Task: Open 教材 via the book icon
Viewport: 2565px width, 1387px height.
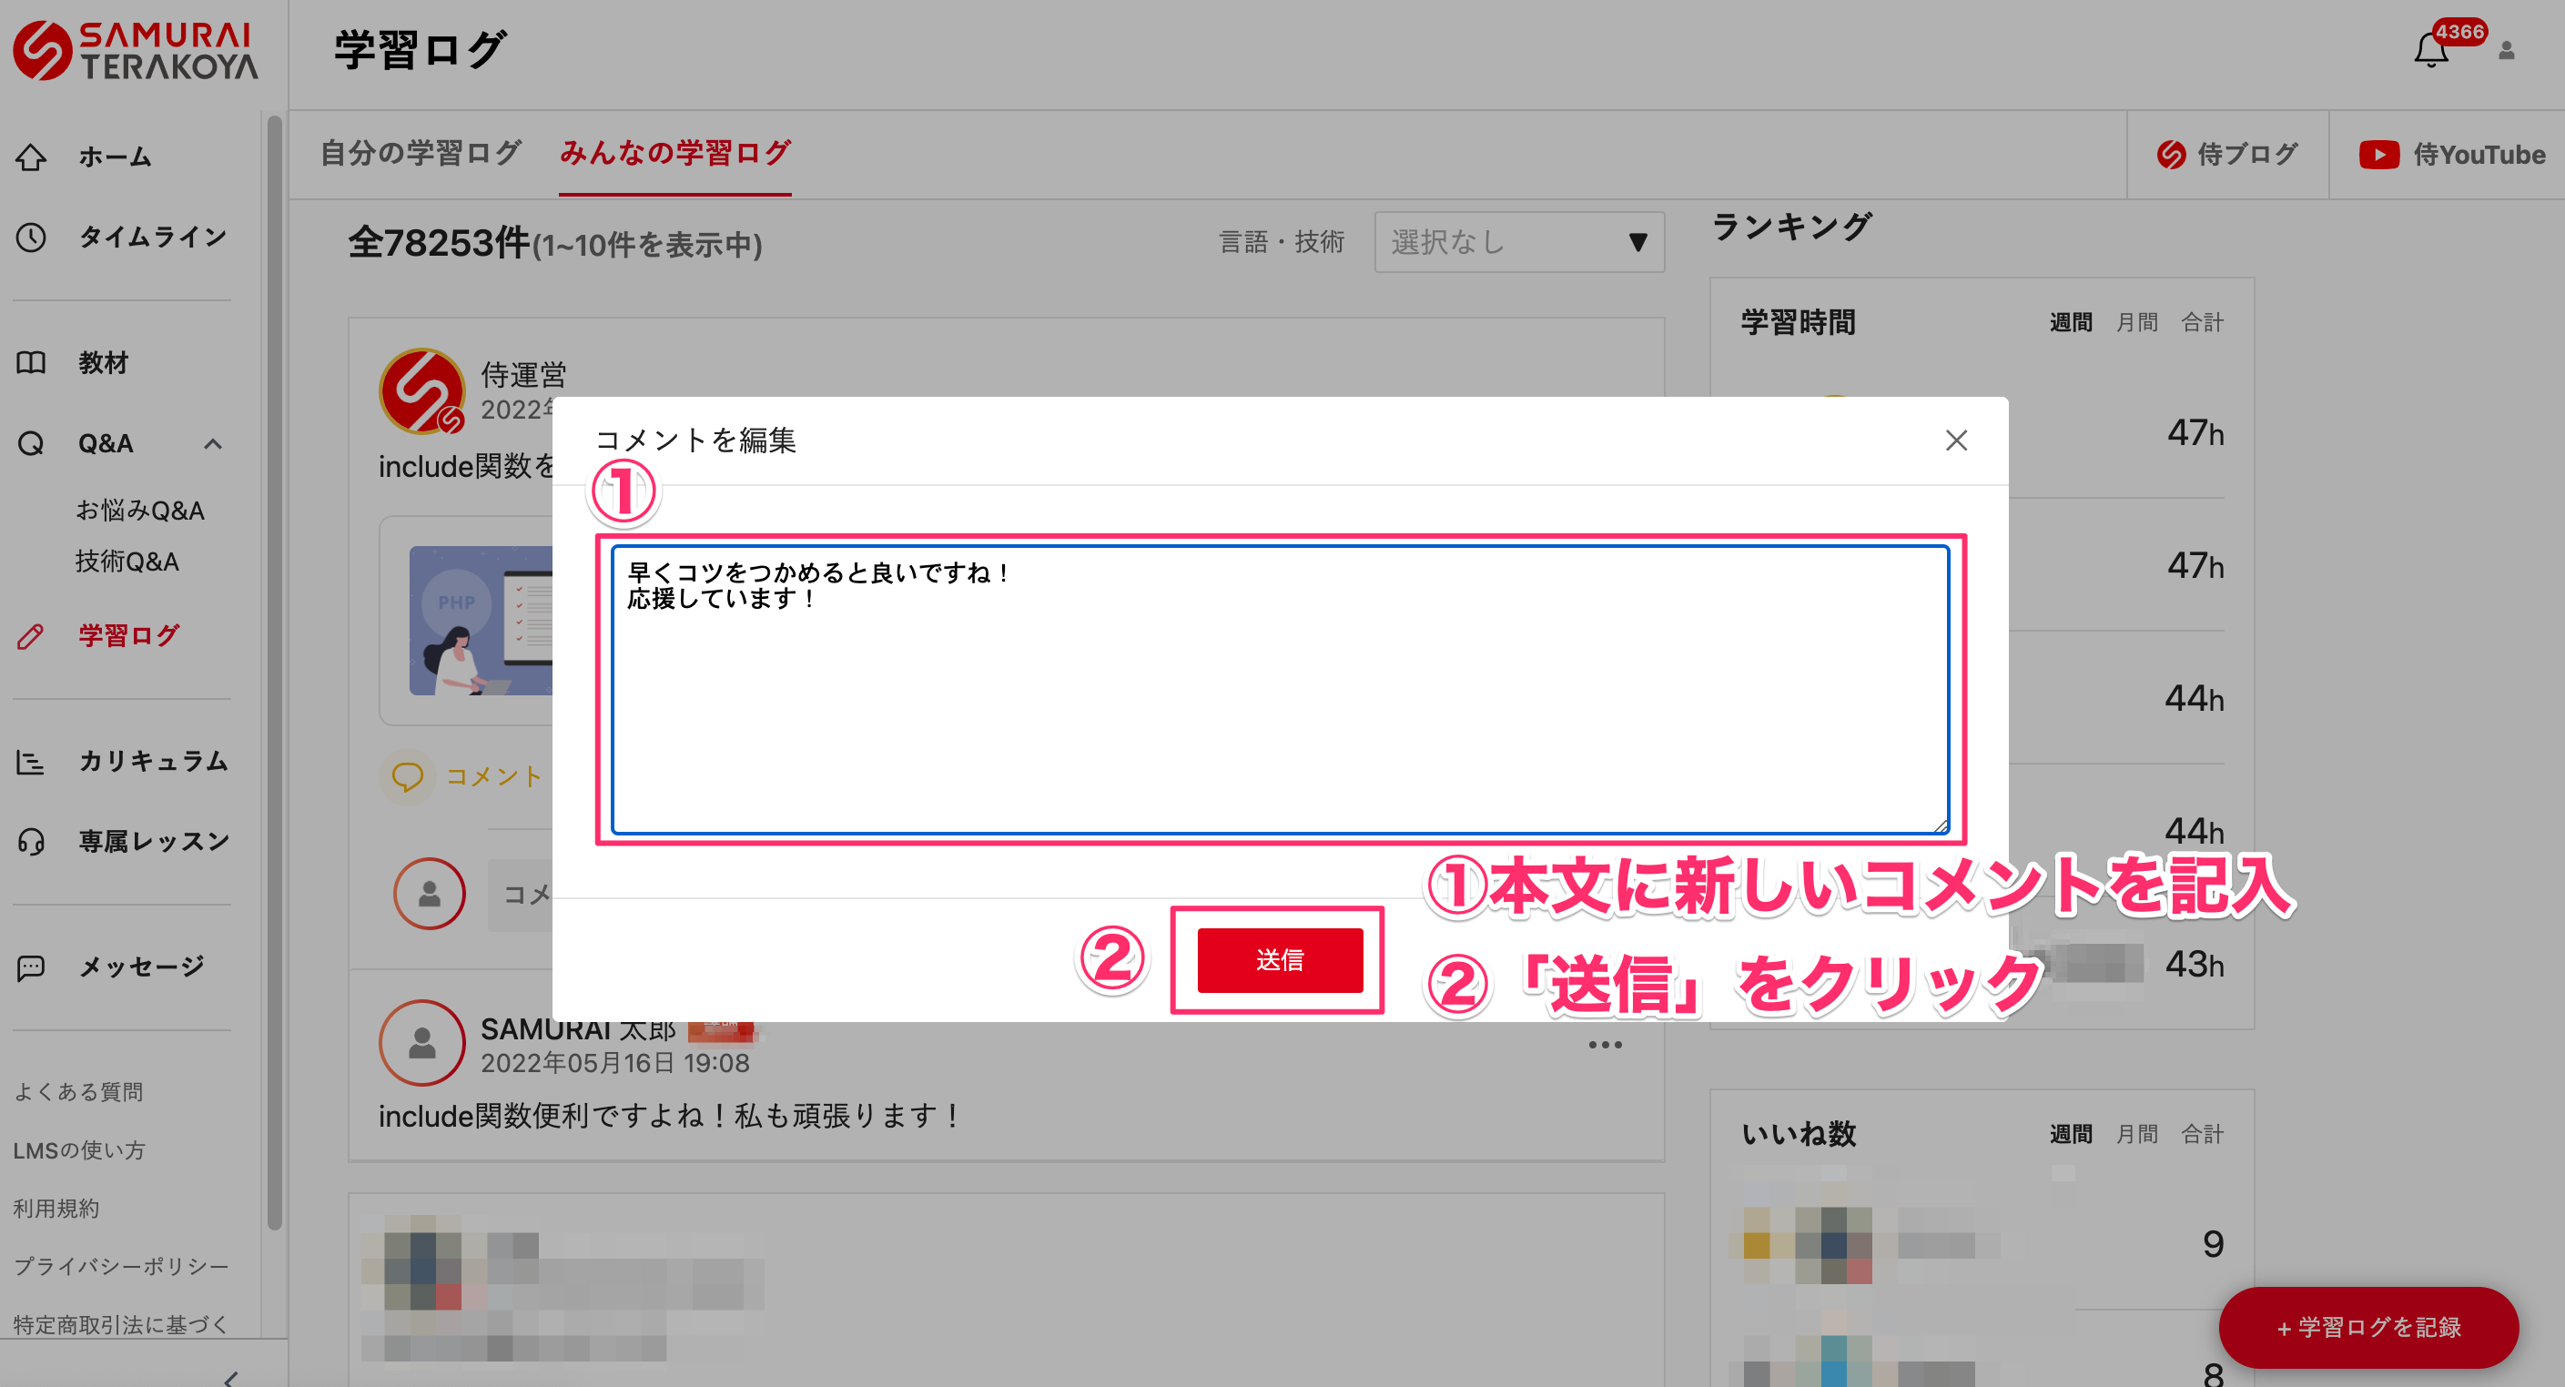Action: [x=32, y=362]
